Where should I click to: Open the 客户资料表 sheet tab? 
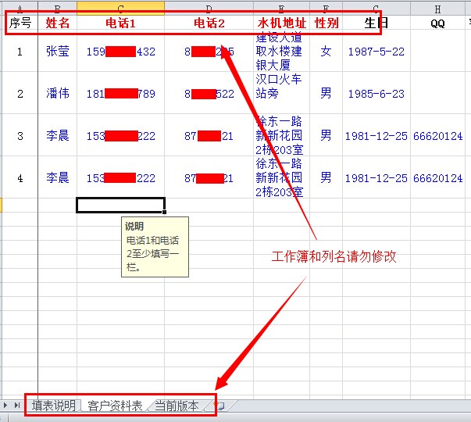pyautogui.click(x=115, y=406)
